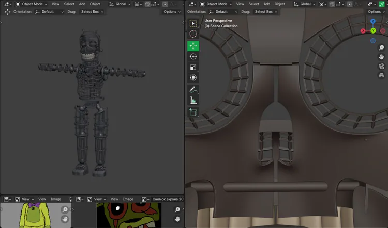Open Drag Select Box dropdown in right viewport
The height and width of the screenshot is (228, 388).
pyautogui.click(x=265, y=12)
